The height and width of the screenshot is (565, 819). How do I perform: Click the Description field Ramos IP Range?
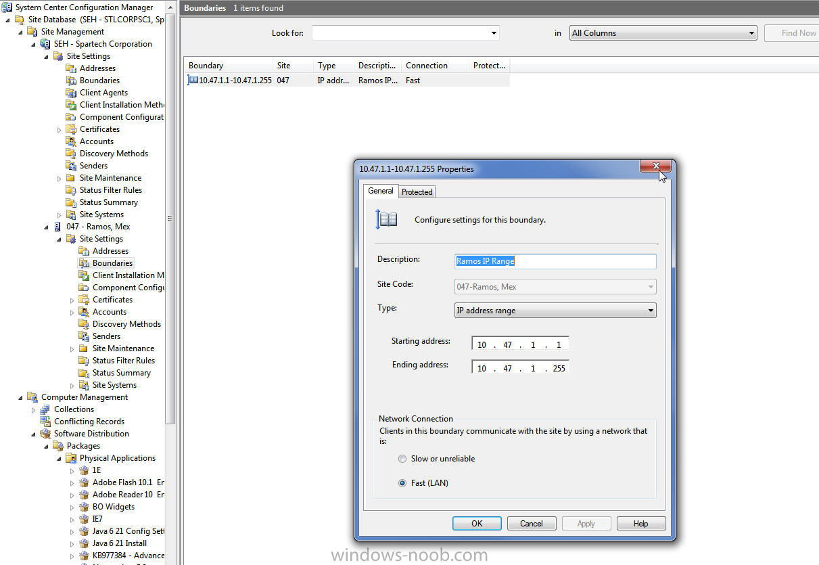coord(555,261)
